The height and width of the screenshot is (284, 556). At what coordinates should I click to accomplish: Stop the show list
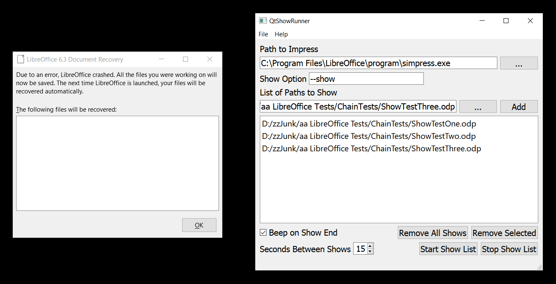[x=509, y=249]
